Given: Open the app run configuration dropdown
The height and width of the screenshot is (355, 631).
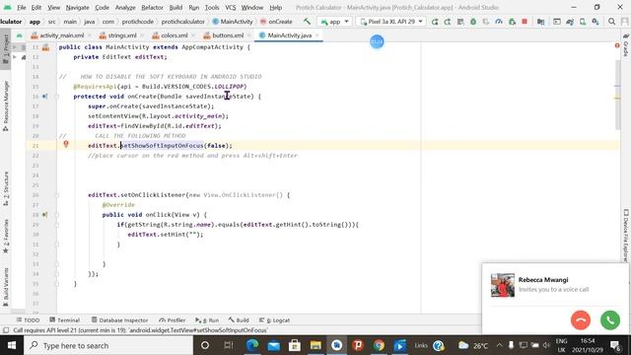Looking at the screenshot, I should click(x=334, y=22).
